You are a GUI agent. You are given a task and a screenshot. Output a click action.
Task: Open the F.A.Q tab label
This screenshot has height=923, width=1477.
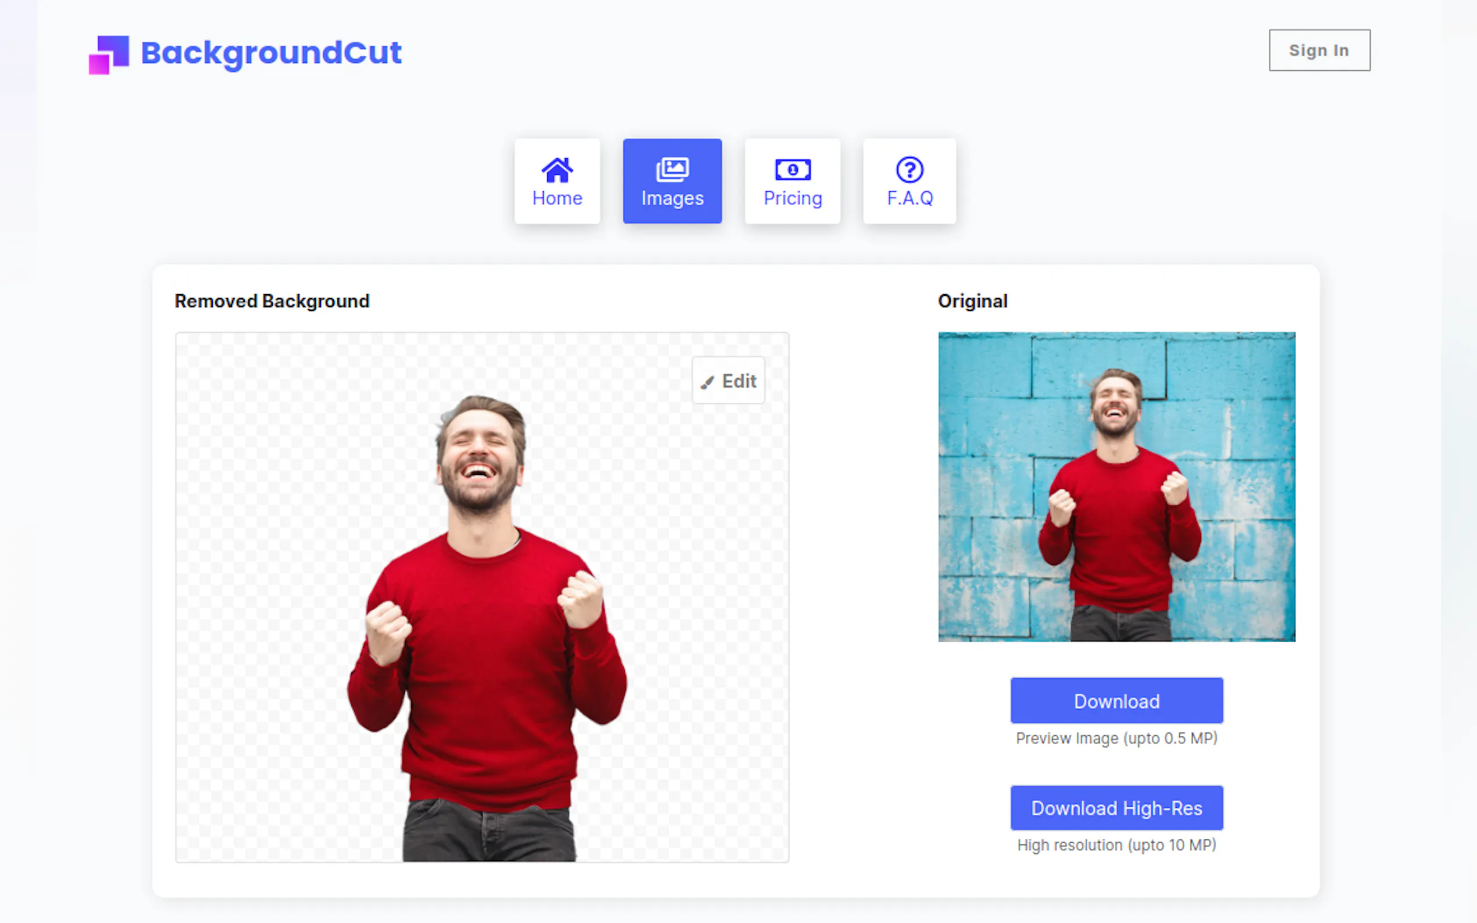click(909, 198)
